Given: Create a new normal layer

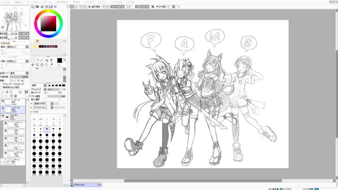Looking at the screenshot, I should click(x=2, y=92).
